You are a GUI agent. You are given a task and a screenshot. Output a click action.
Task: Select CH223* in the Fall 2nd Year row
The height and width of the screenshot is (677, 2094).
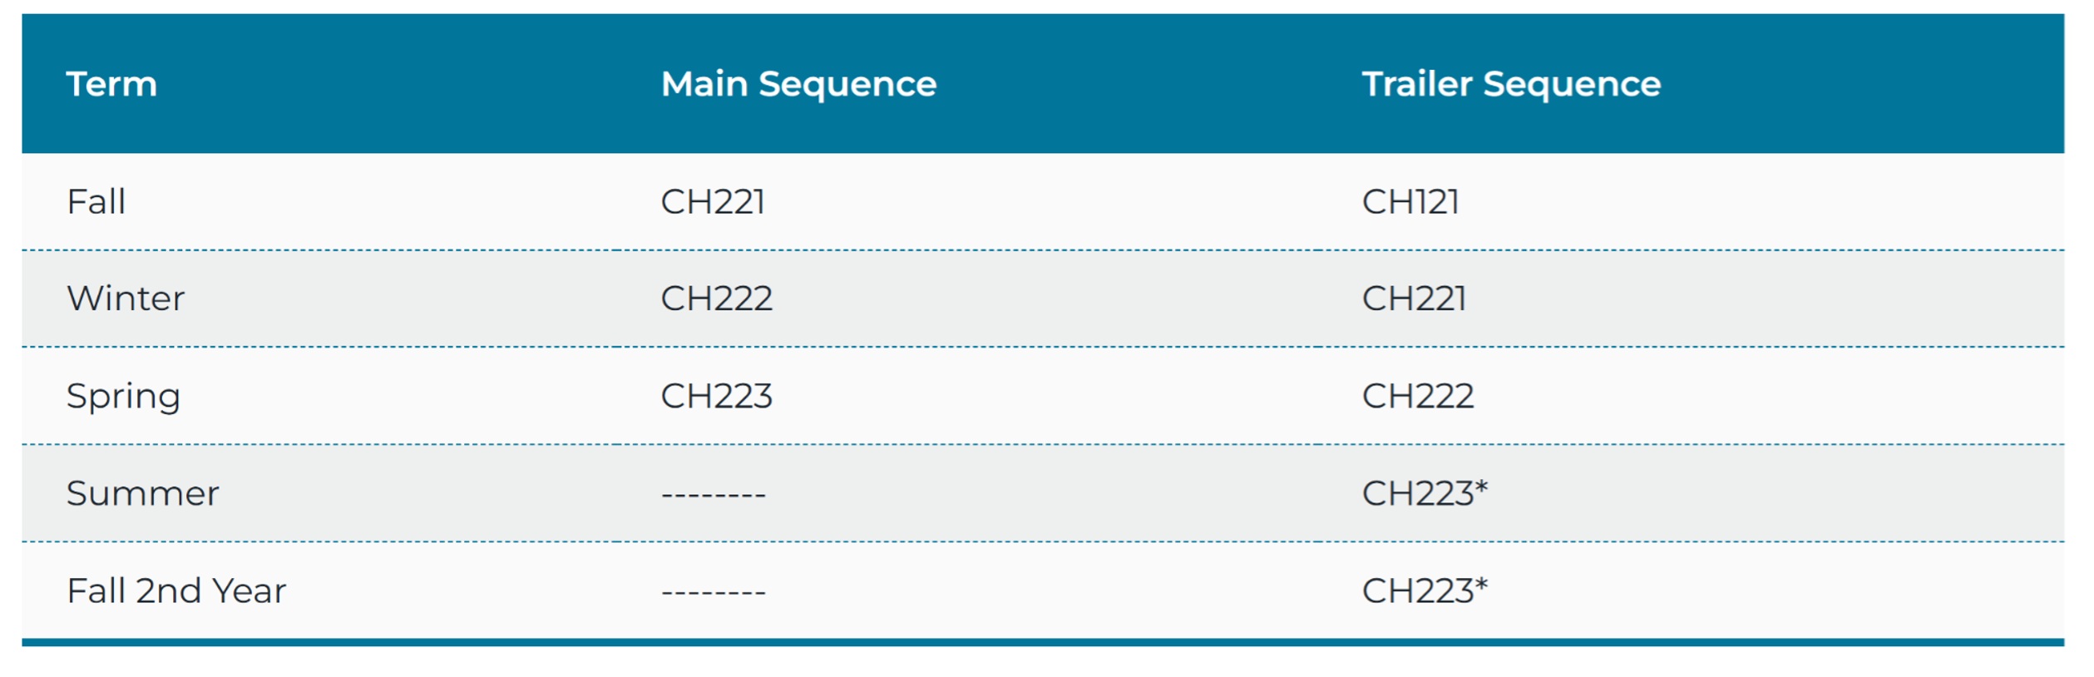point(1424,591)
